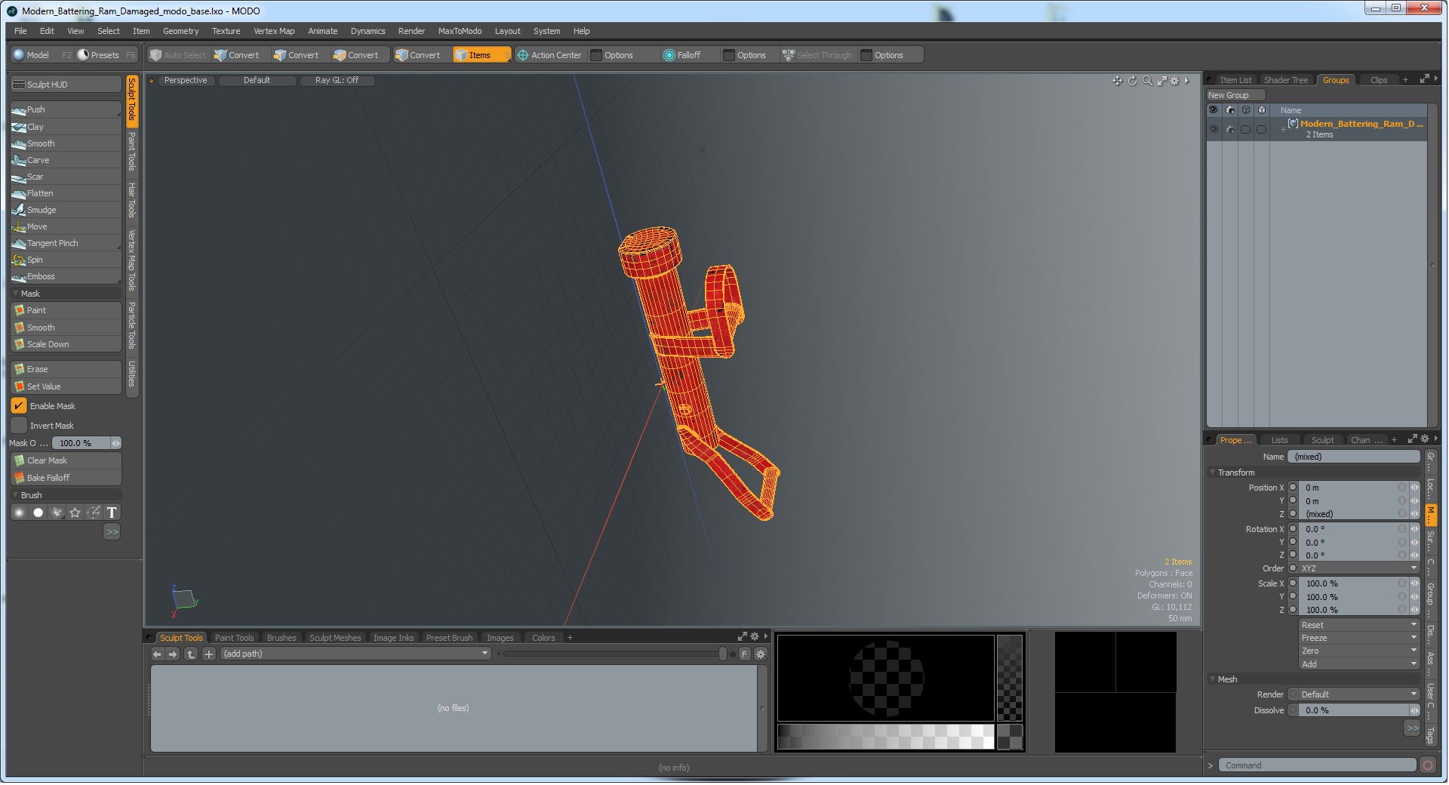
Task: Click the Command input field
Action: click(x=1317, y=765)
